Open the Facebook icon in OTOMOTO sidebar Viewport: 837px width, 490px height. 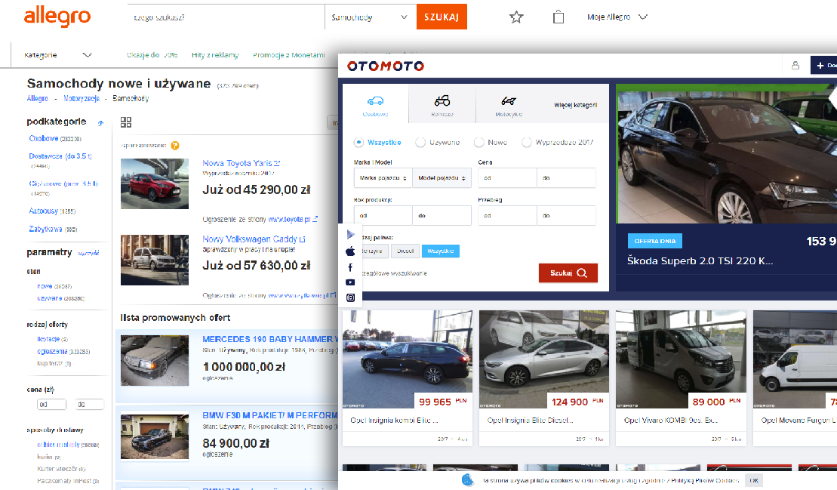pyautogui.click(x=350, y=267)
